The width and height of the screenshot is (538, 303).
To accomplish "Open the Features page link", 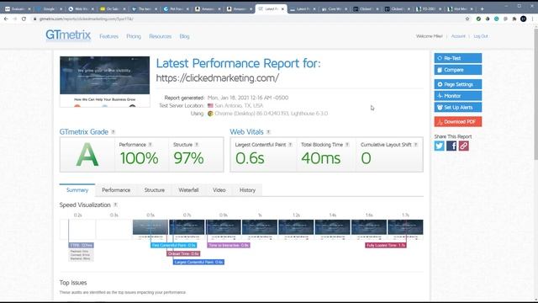I will (108, 36).
